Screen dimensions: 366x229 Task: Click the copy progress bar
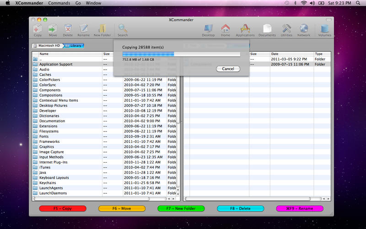(181, 54)
